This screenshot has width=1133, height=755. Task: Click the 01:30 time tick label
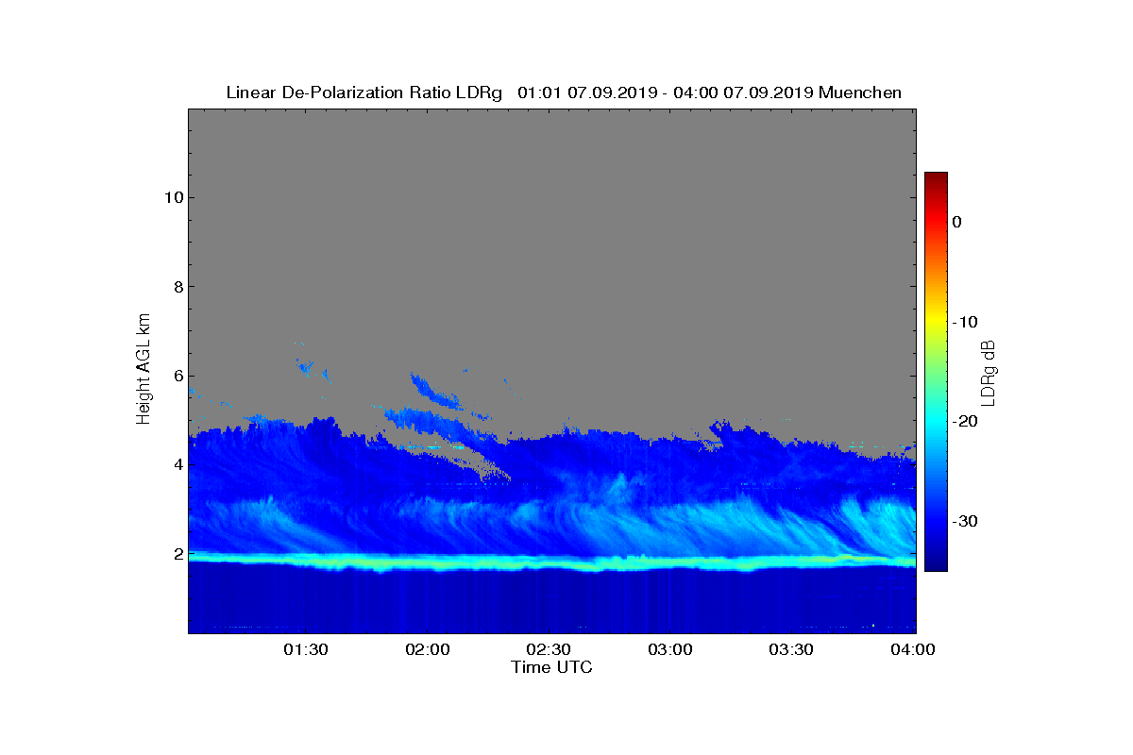click(x=306, y=649)
